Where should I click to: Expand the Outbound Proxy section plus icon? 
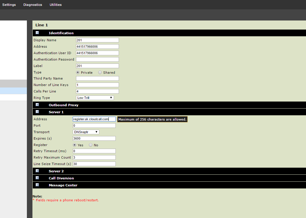pos(37,105)
